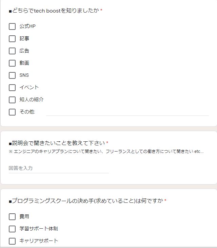Click the どちらでtech boostを知りましたか question title
217x248 pixels.
[55, 11]
